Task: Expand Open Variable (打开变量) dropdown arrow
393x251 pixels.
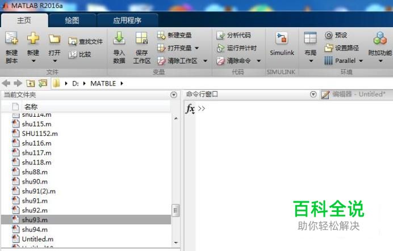Action: (196, 48)
